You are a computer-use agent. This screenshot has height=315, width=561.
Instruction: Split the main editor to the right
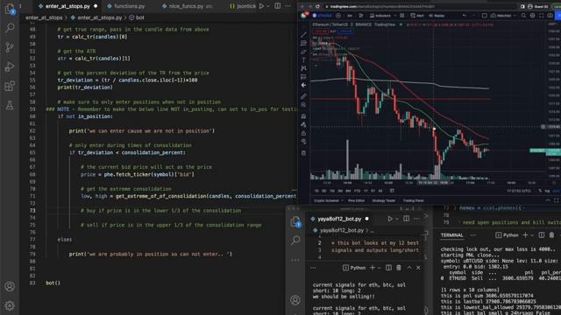click(x=277, y=6)
